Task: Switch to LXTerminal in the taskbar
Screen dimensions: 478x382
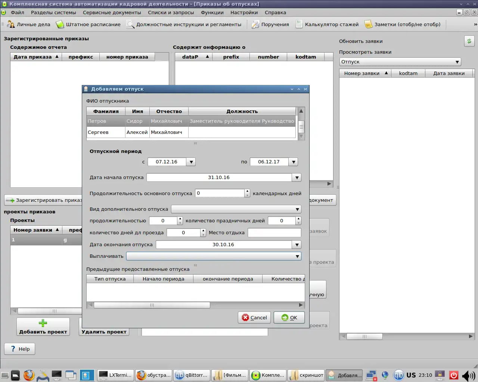Action: tap(115, 375)
